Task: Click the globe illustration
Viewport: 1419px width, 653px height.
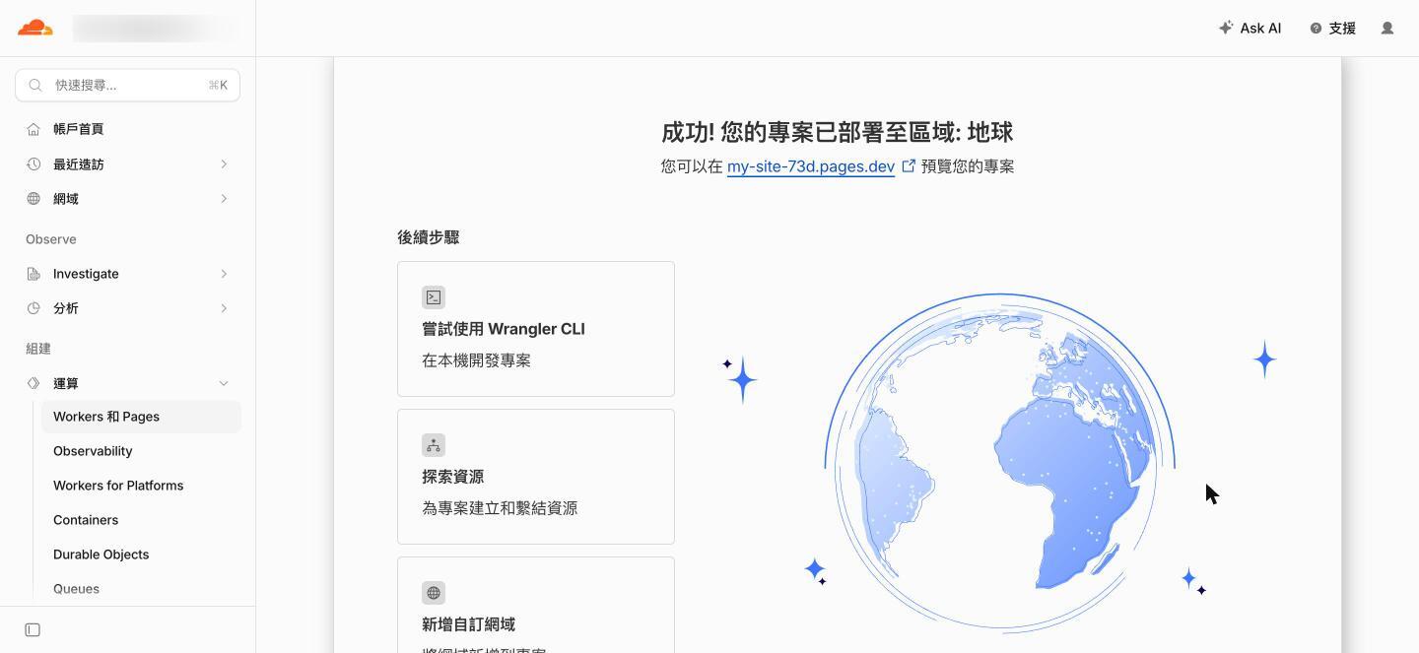Action: tap(999, 462)
